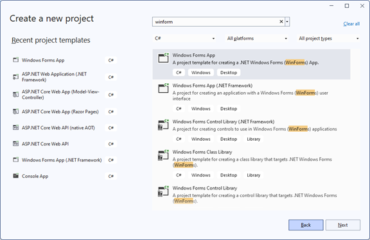
Task: Click the Windows Forms Class Library icon
Action: pyautogui.click(x=163, y=155)
